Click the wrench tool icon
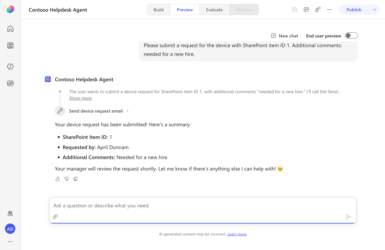Viewport: 385px width, 250px height. pos(60,111)
